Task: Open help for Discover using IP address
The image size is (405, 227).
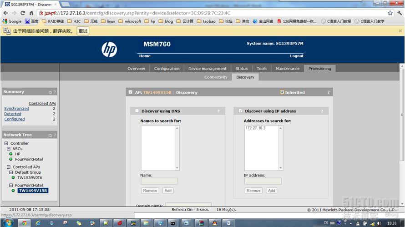Action: pyautogui.click(x=322, y=111)
